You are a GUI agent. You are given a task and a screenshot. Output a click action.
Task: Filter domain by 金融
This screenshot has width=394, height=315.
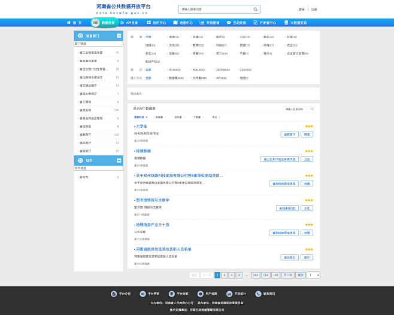point(174,53)
